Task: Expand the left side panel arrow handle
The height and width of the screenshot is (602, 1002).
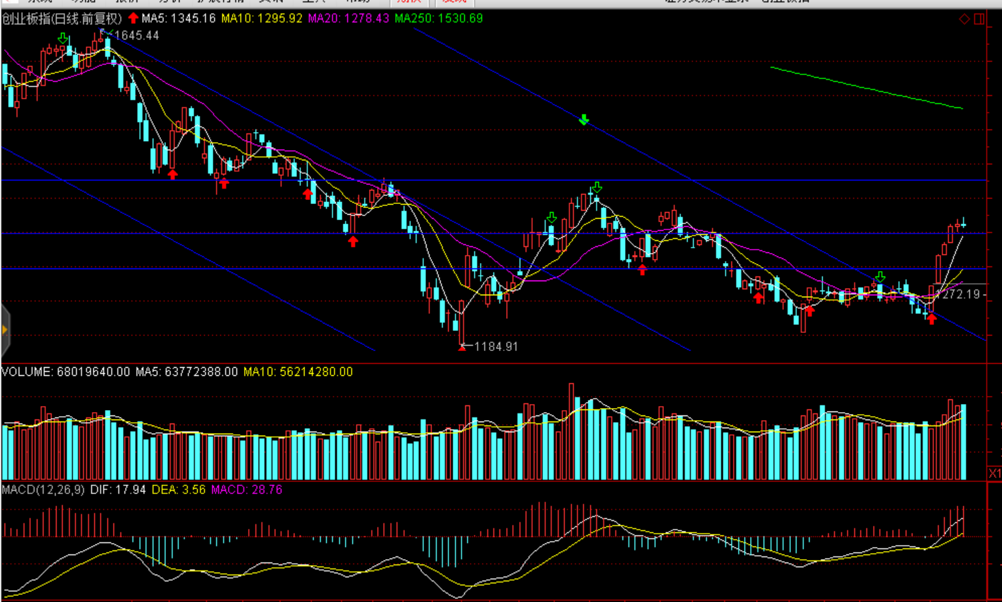Action: point(5,330)
